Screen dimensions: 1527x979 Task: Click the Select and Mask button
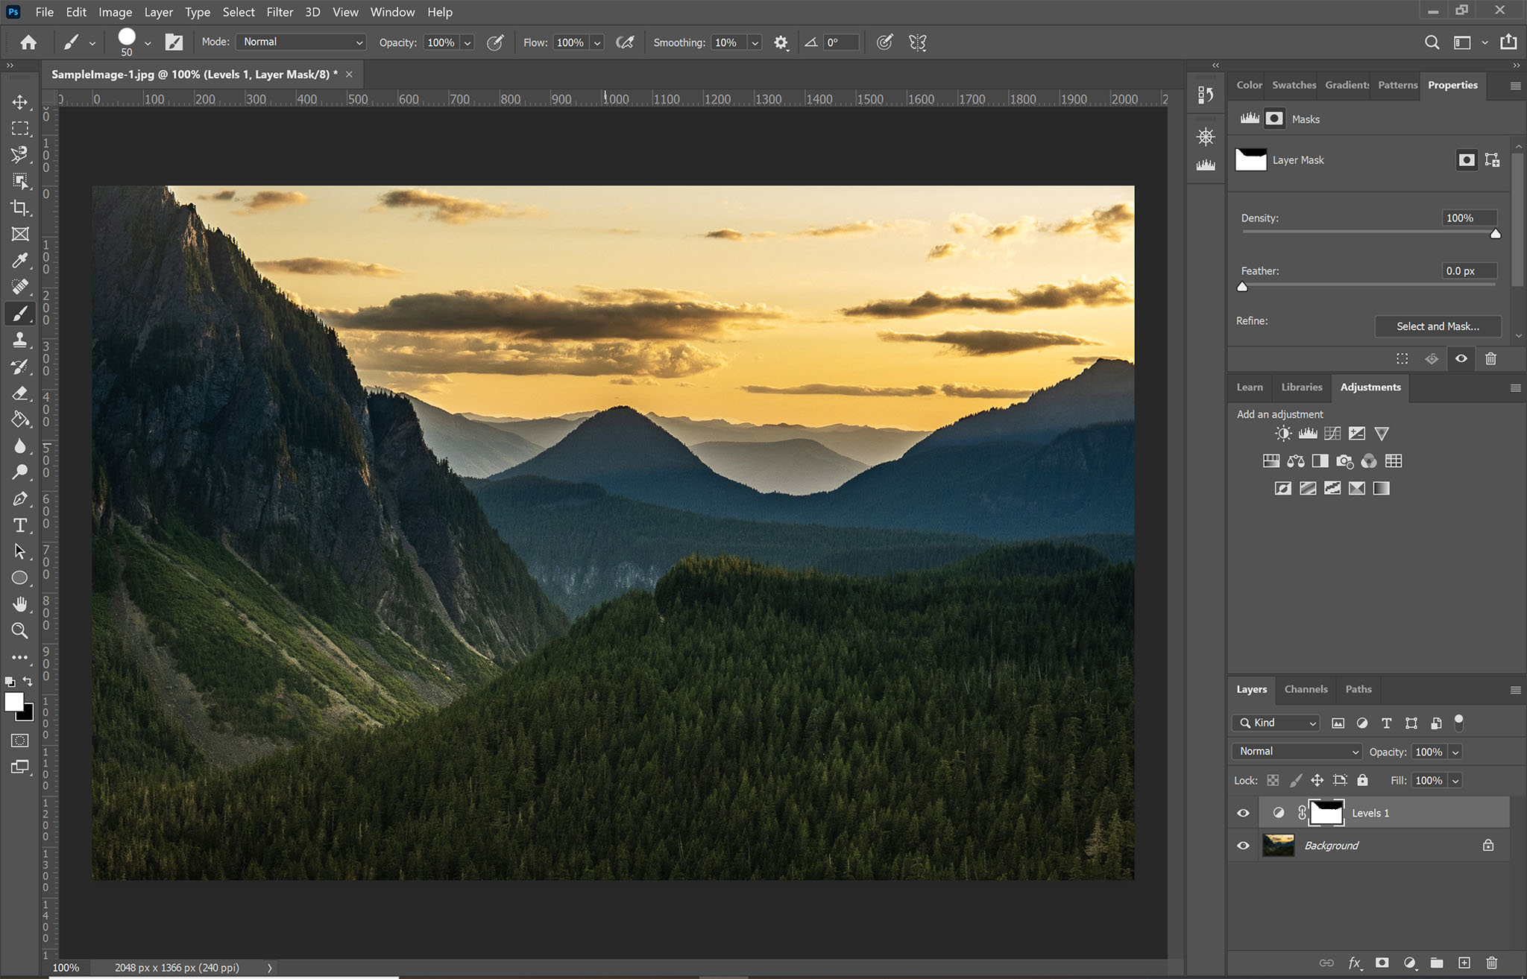1437,326
